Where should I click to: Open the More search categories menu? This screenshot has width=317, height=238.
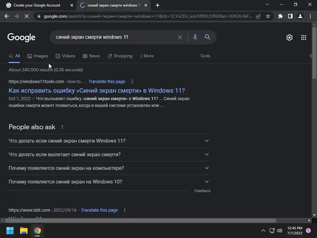click(147, 56)
